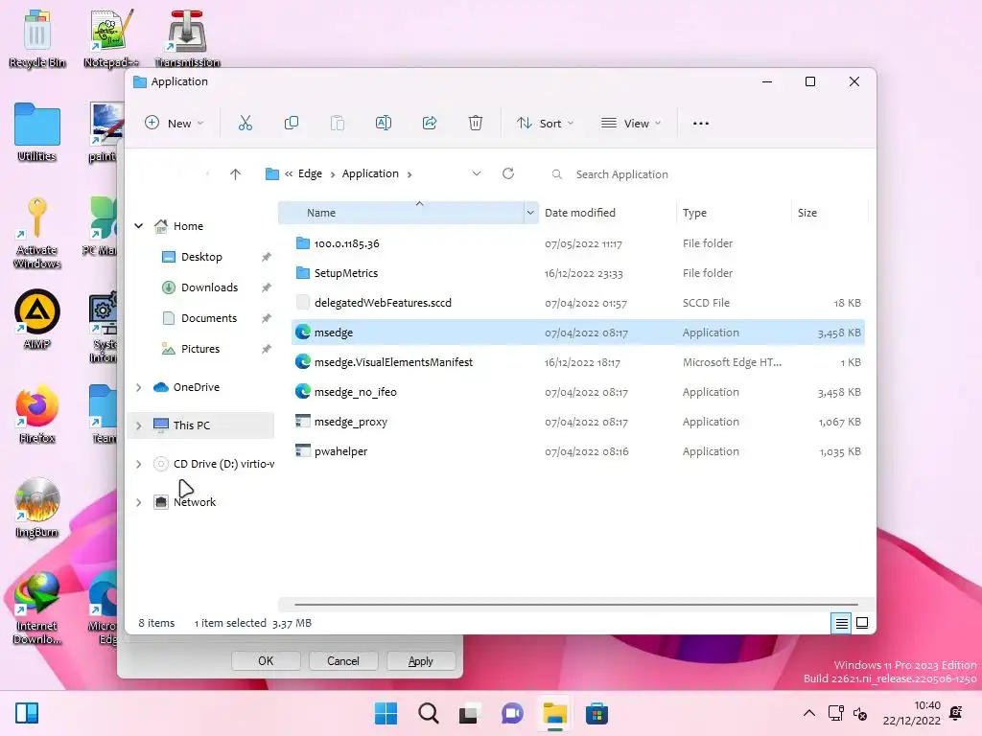Click Apply in the background dialog
The image size is (982, 736).
click(421, 661)
